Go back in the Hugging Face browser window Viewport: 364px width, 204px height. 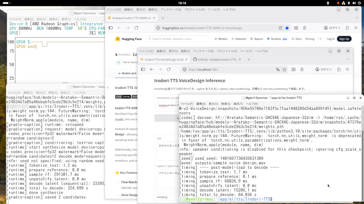[x=119, y=28]
